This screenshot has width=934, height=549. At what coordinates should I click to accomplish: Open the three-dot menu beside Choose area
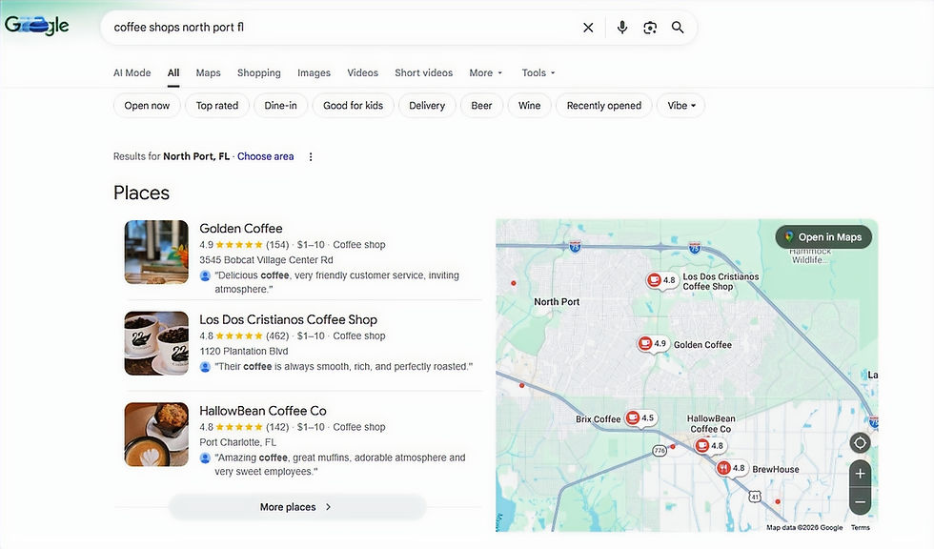pyautogui.click(x=311, y=156)
